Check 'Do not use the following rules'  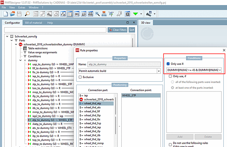170,145
